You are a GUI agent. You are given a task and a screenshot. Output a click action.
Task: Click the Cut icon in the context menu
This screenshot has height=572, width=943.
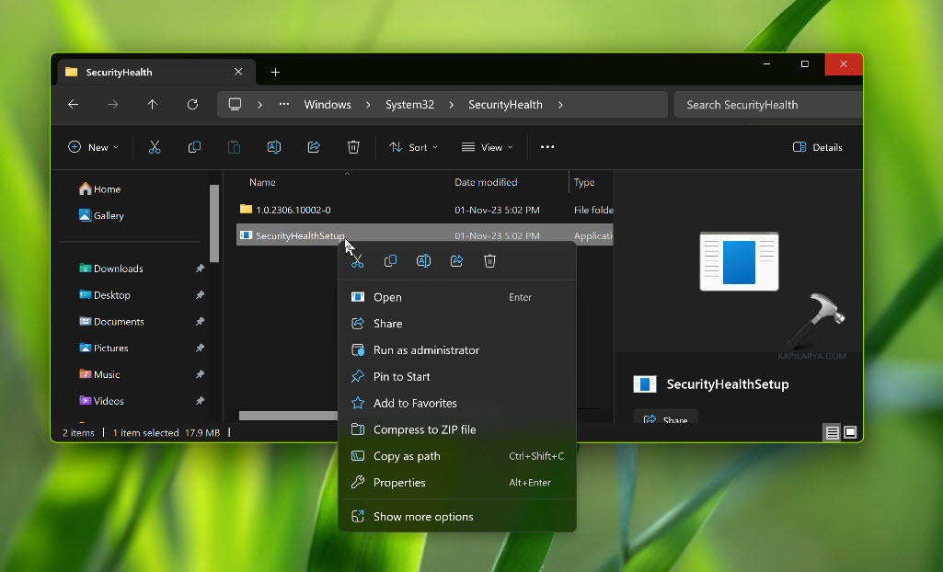357,261
